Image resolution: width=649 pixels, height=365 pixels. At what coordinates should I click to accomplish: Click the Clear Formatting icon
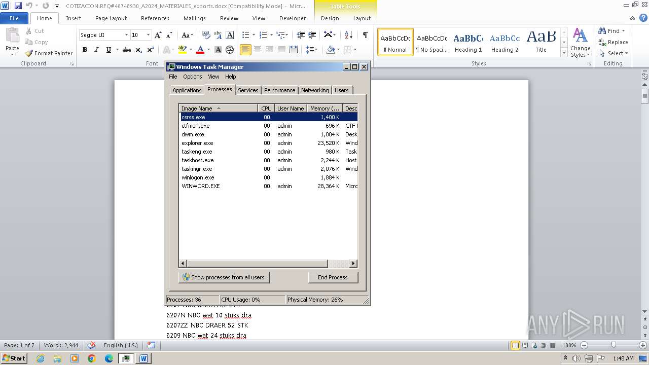(206, 35)
